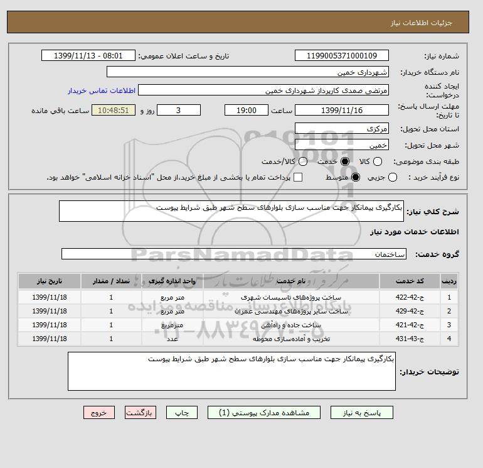Click the remaining time field 10:48:51
Viewport: 483px width, 468px height.
point(114,110)
